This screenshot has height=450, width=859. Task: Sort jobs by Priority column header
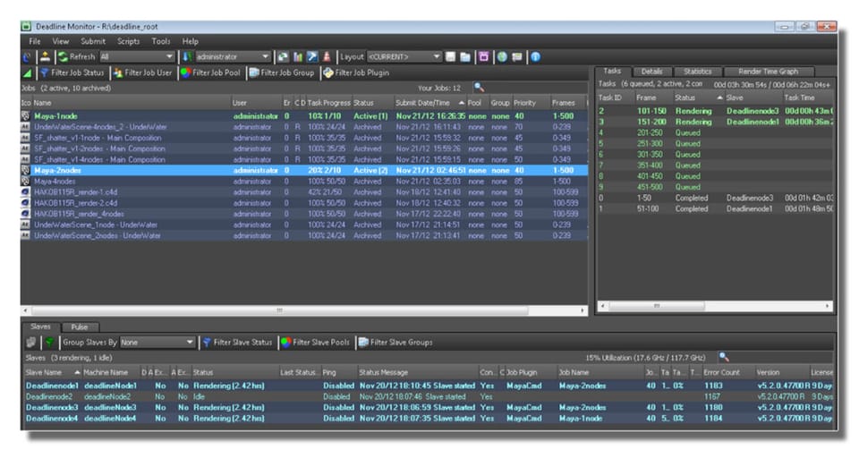531,103
